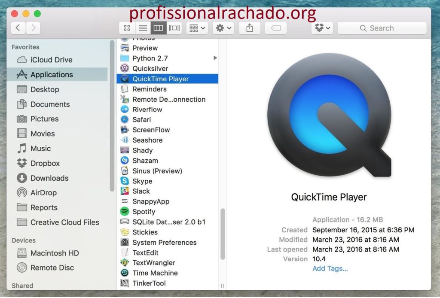
Task: Select Shazam app
Action: (167, 161)
